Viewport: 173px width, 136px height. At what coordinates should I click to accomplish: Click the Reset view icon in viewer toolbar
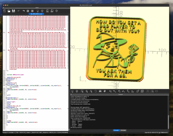(x=96, y=91)
